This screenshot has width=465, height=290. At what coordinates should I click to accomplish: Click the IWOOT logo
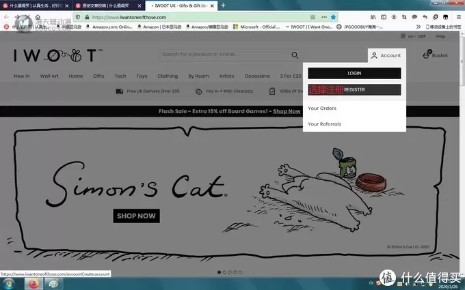58,55
